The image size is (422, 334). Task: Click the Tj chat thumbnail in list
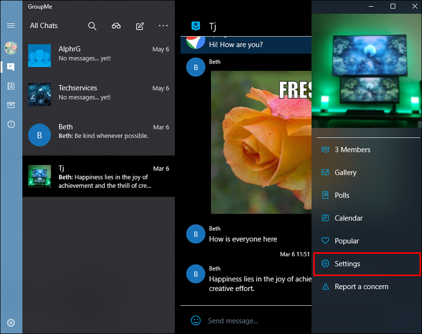click(x=40, y=176)
